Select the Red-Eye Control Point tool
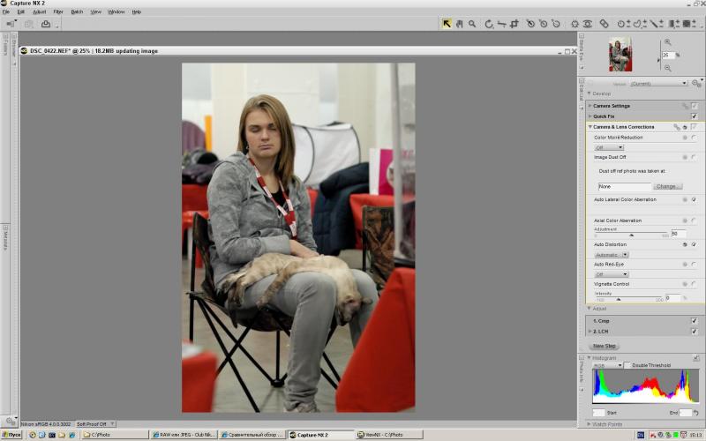 pyautogui.click(x=587, y=24)
